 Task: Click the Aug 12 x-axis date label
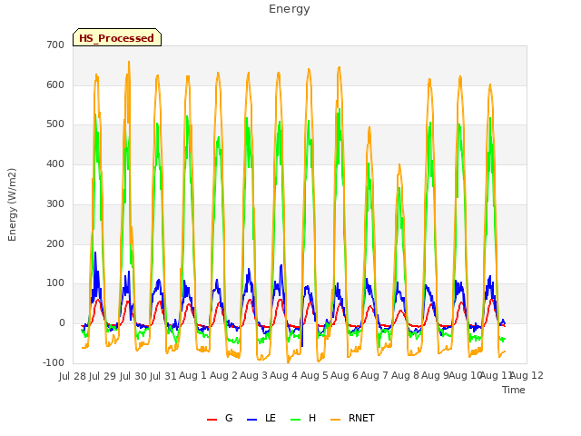coord(527,376)
